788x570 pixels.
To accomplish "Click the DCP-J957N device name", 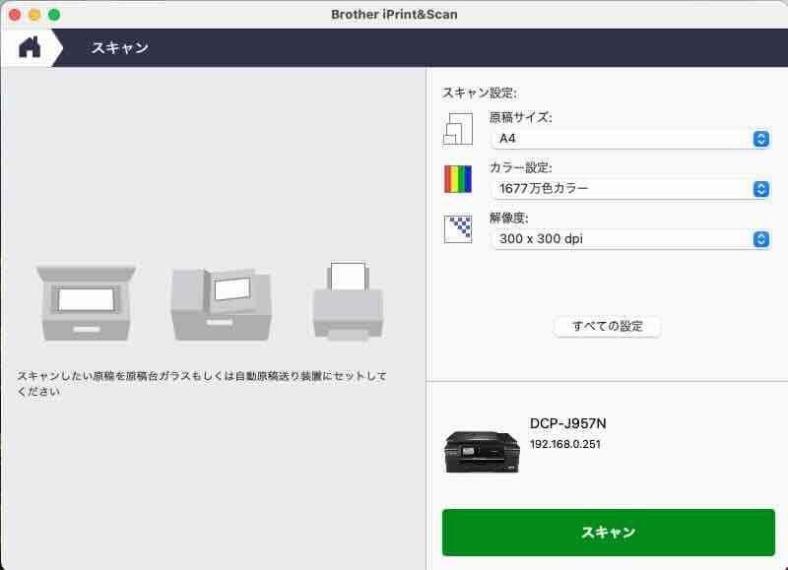I will [568, 424].
